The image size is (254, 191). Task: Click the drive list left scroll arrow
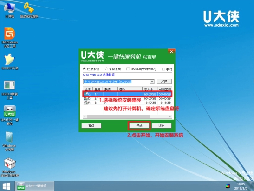[x=85, y=116]
